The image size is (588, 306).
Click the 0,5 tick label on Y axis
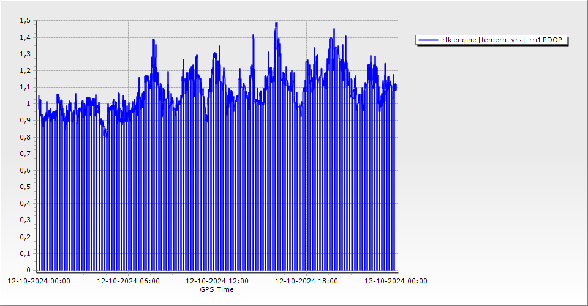click(24, 187)
